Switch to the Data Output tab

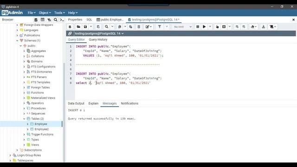pos(76,103)
